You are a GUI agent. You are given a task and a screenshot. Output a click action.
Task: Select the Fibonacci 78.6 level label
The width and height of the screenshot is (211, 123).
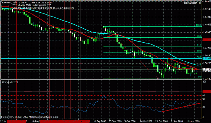coord(199,36)
